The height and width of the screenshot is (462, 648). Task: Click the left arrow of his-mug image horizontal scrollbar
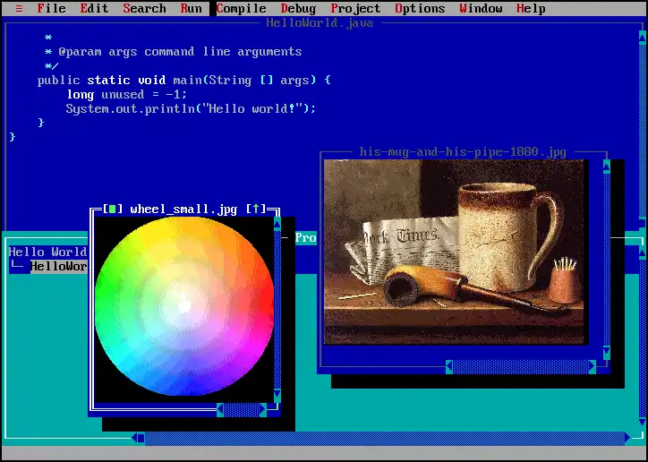(449, 366)
